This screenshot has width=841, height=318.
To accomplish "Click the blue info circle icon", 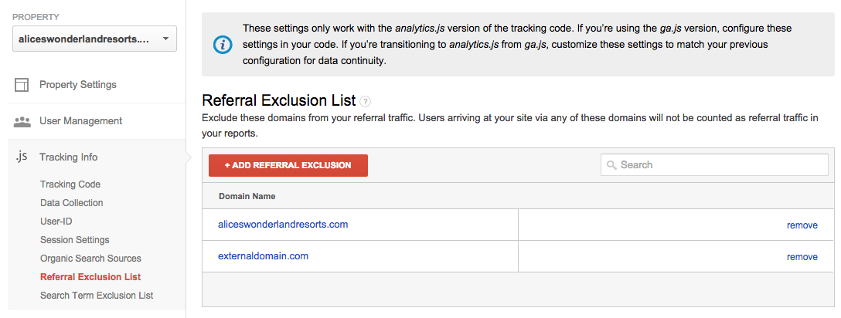I will tap(223, 45).
